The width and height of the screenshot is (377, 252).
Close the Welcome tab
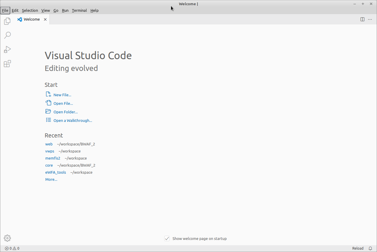pyautogui.click(x=45, y=19)
